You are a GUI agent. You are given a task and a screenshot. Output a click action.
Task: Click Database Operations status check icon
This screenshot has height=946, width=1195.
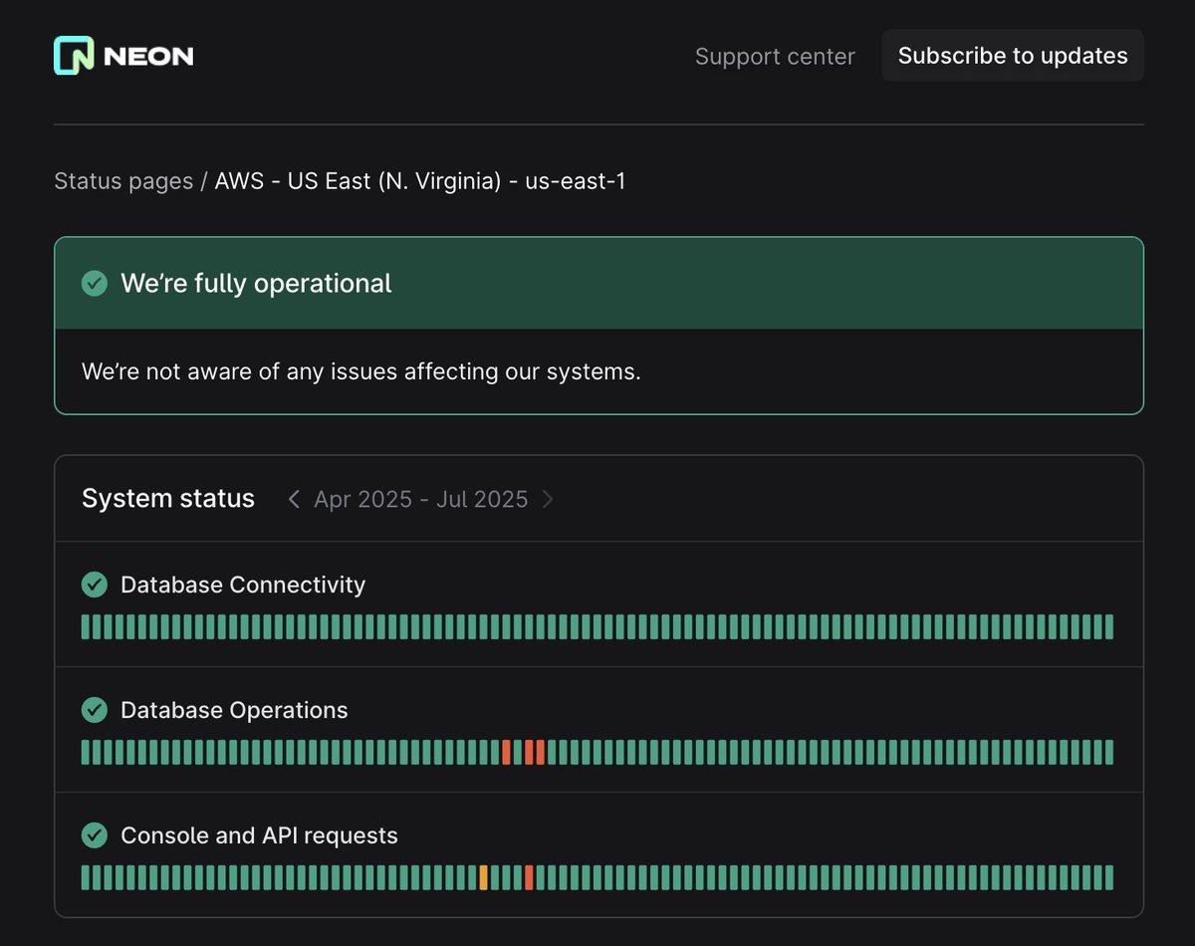tap(95, 710)
